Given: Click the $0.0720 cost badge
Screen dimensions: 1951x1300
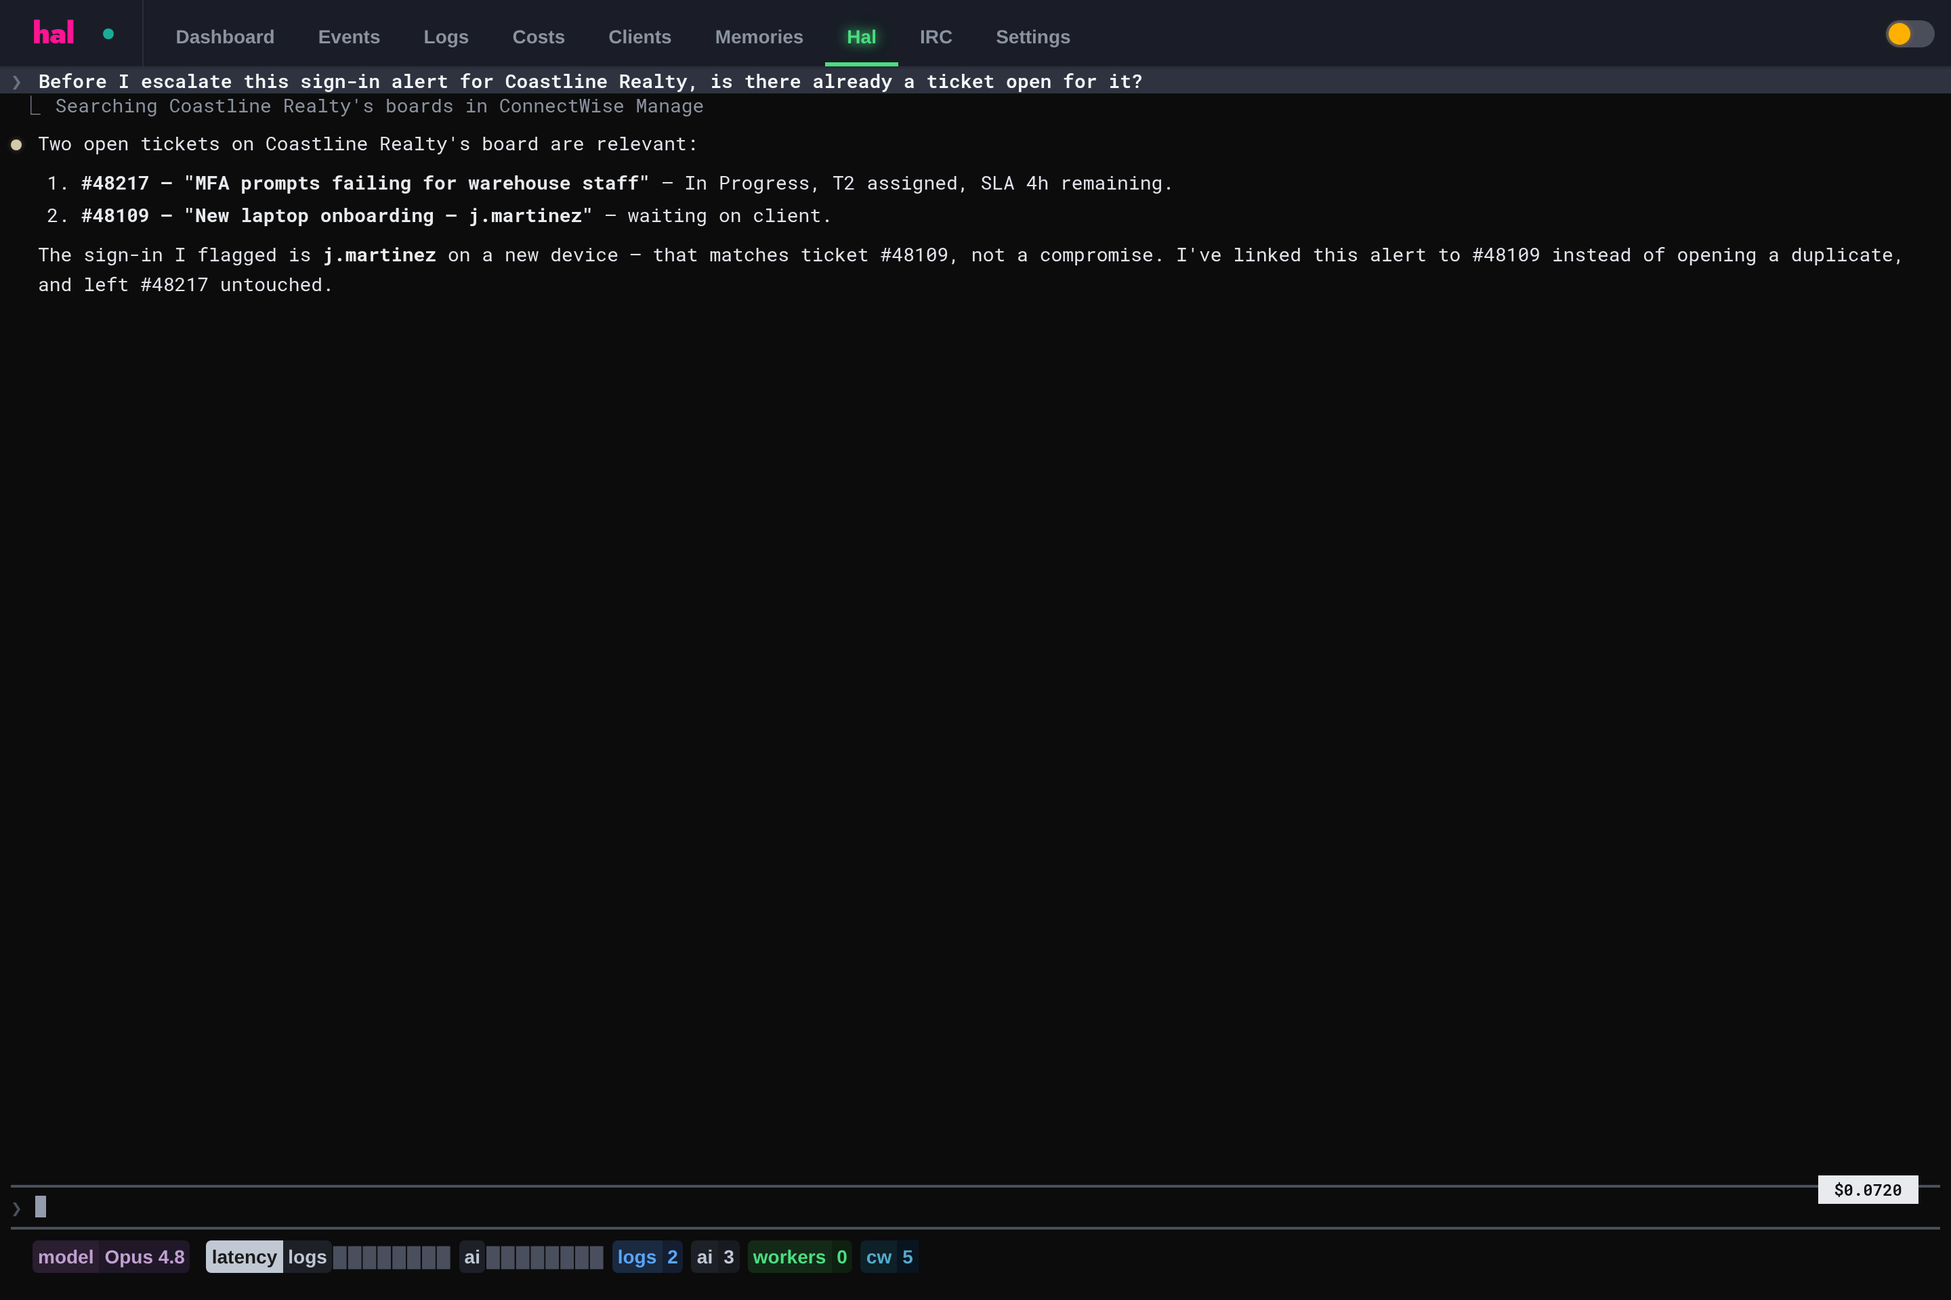Looking at the screenshot, I should pos(1867,1190).
